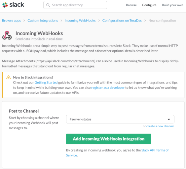The width and height of the screenshot is (186, 169).
Task: Open the Configure menu item
Action: [149, 5]
